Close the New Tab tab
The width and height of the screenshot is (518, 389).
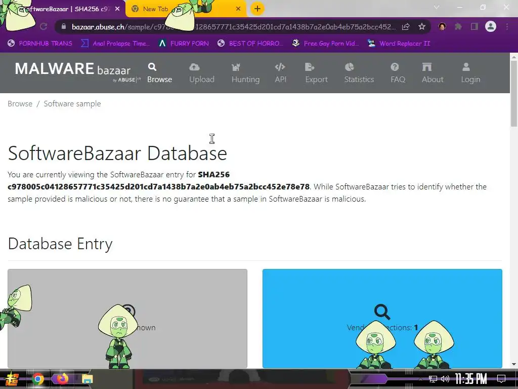click(x=238, y=9)
